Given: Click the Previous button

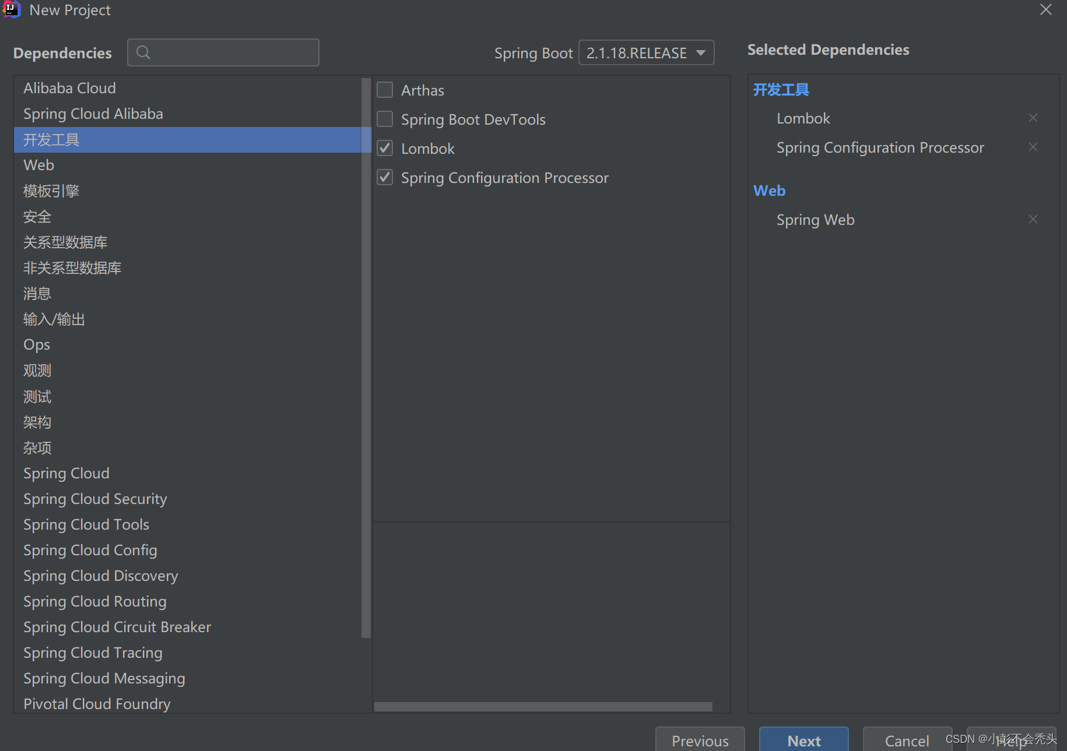Looking at the screenshot, I should tap(700, 740).
